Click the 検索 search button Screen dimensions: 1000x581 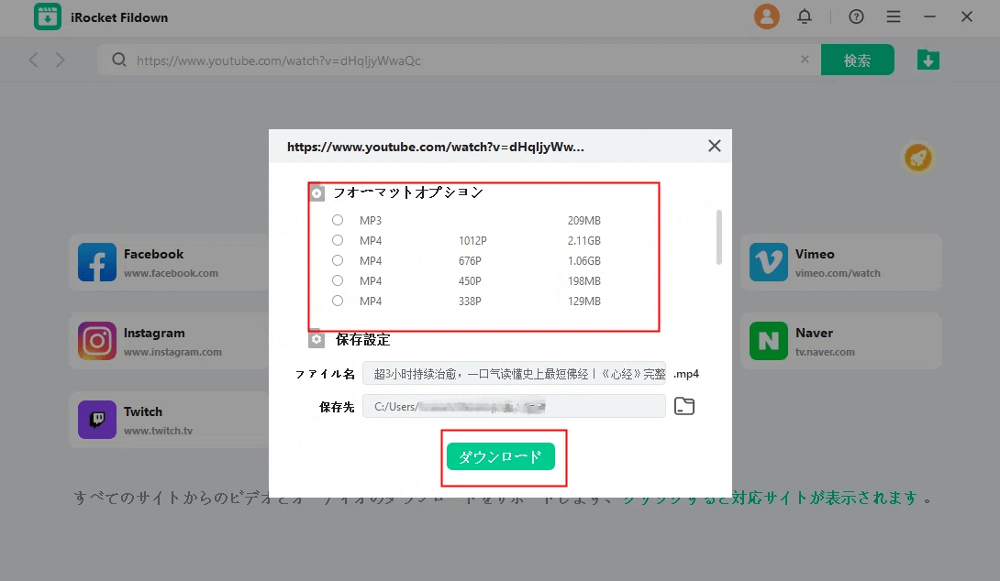point(857,60)
